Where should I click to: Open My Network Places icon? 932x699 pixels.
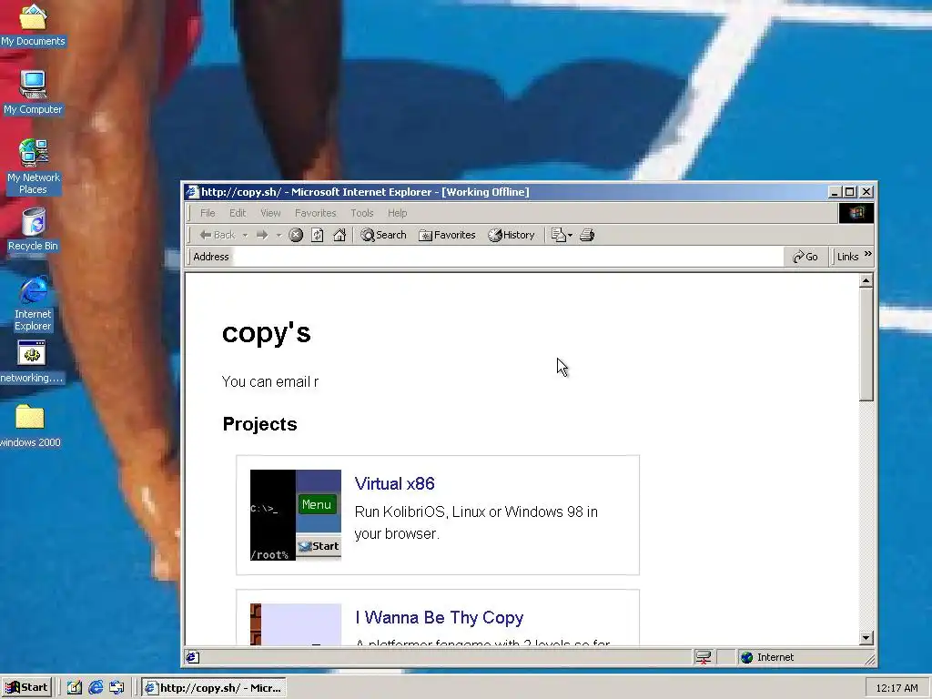pyautogui.click(x=34, y=167)
